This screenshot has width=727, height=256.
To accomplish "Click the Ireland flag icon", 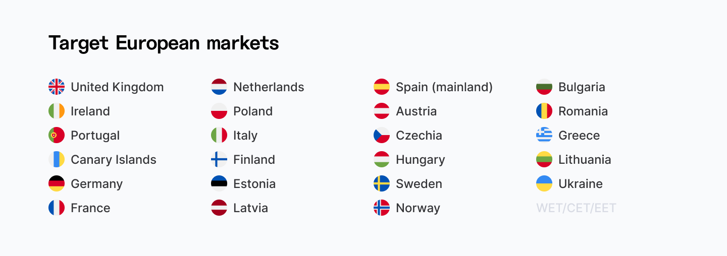I will tap(57, 111).
